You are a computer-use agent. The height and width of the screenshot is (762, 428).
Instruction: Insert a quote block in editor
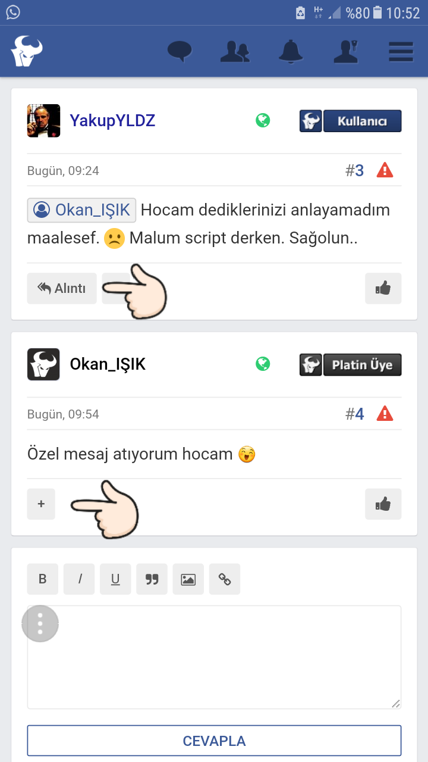click(152, 579)
